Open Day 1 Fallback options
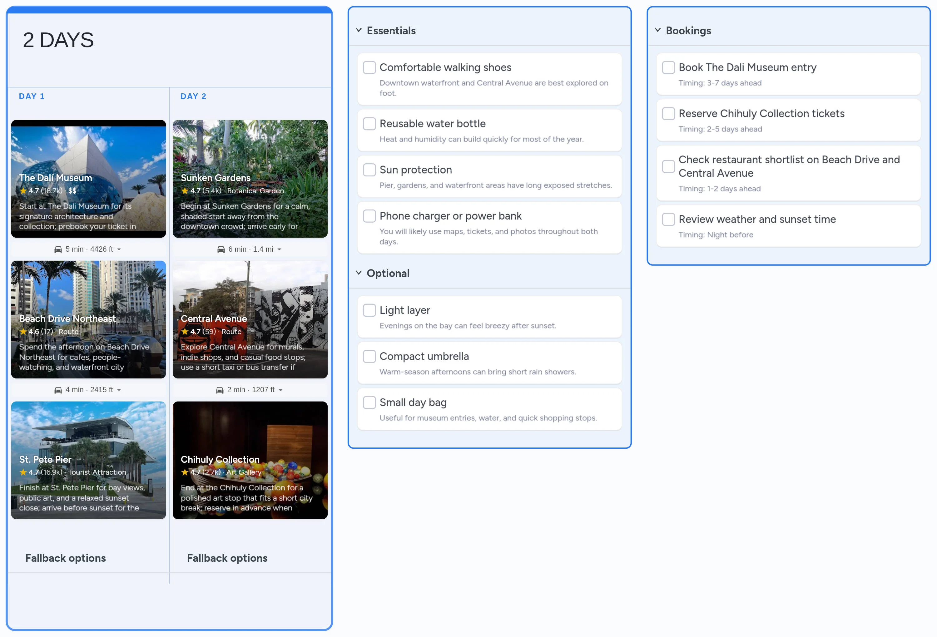 click(66, 558)
